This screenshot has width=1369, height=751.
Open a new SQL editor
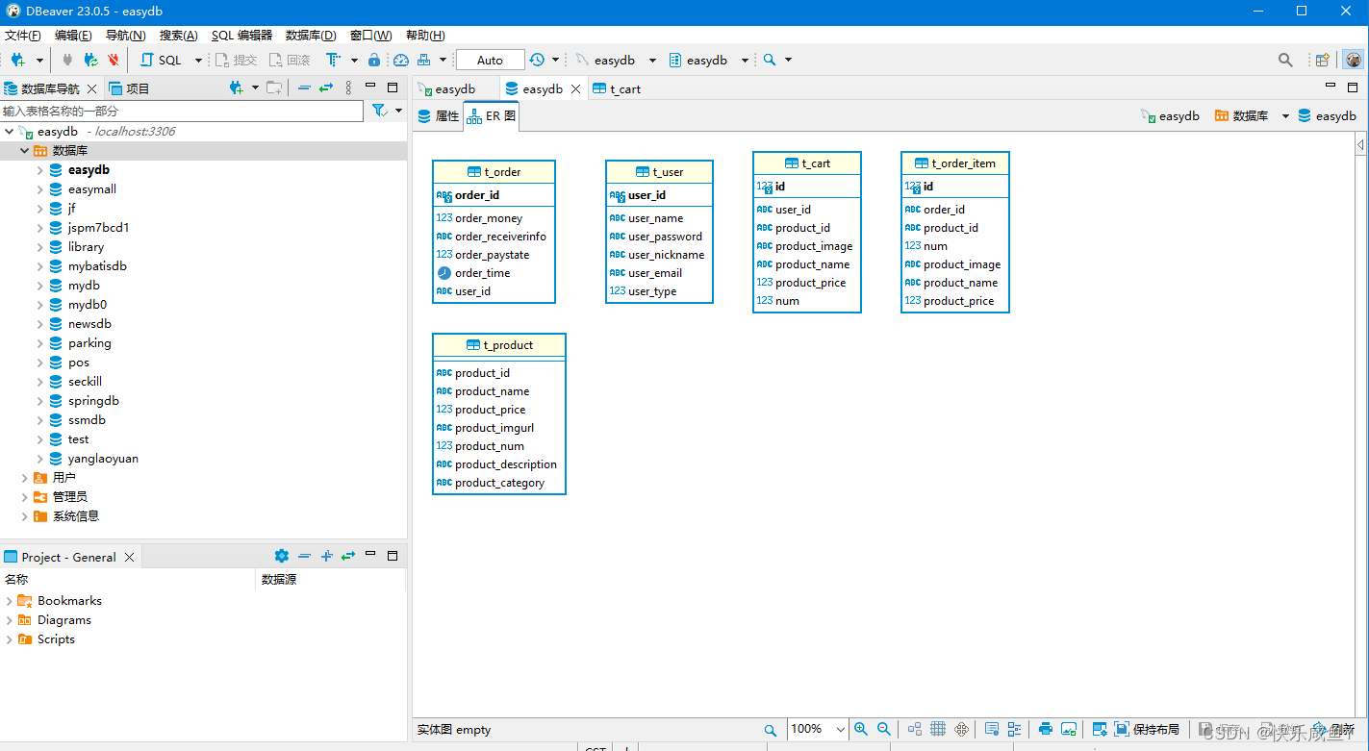tap(162, 60)
